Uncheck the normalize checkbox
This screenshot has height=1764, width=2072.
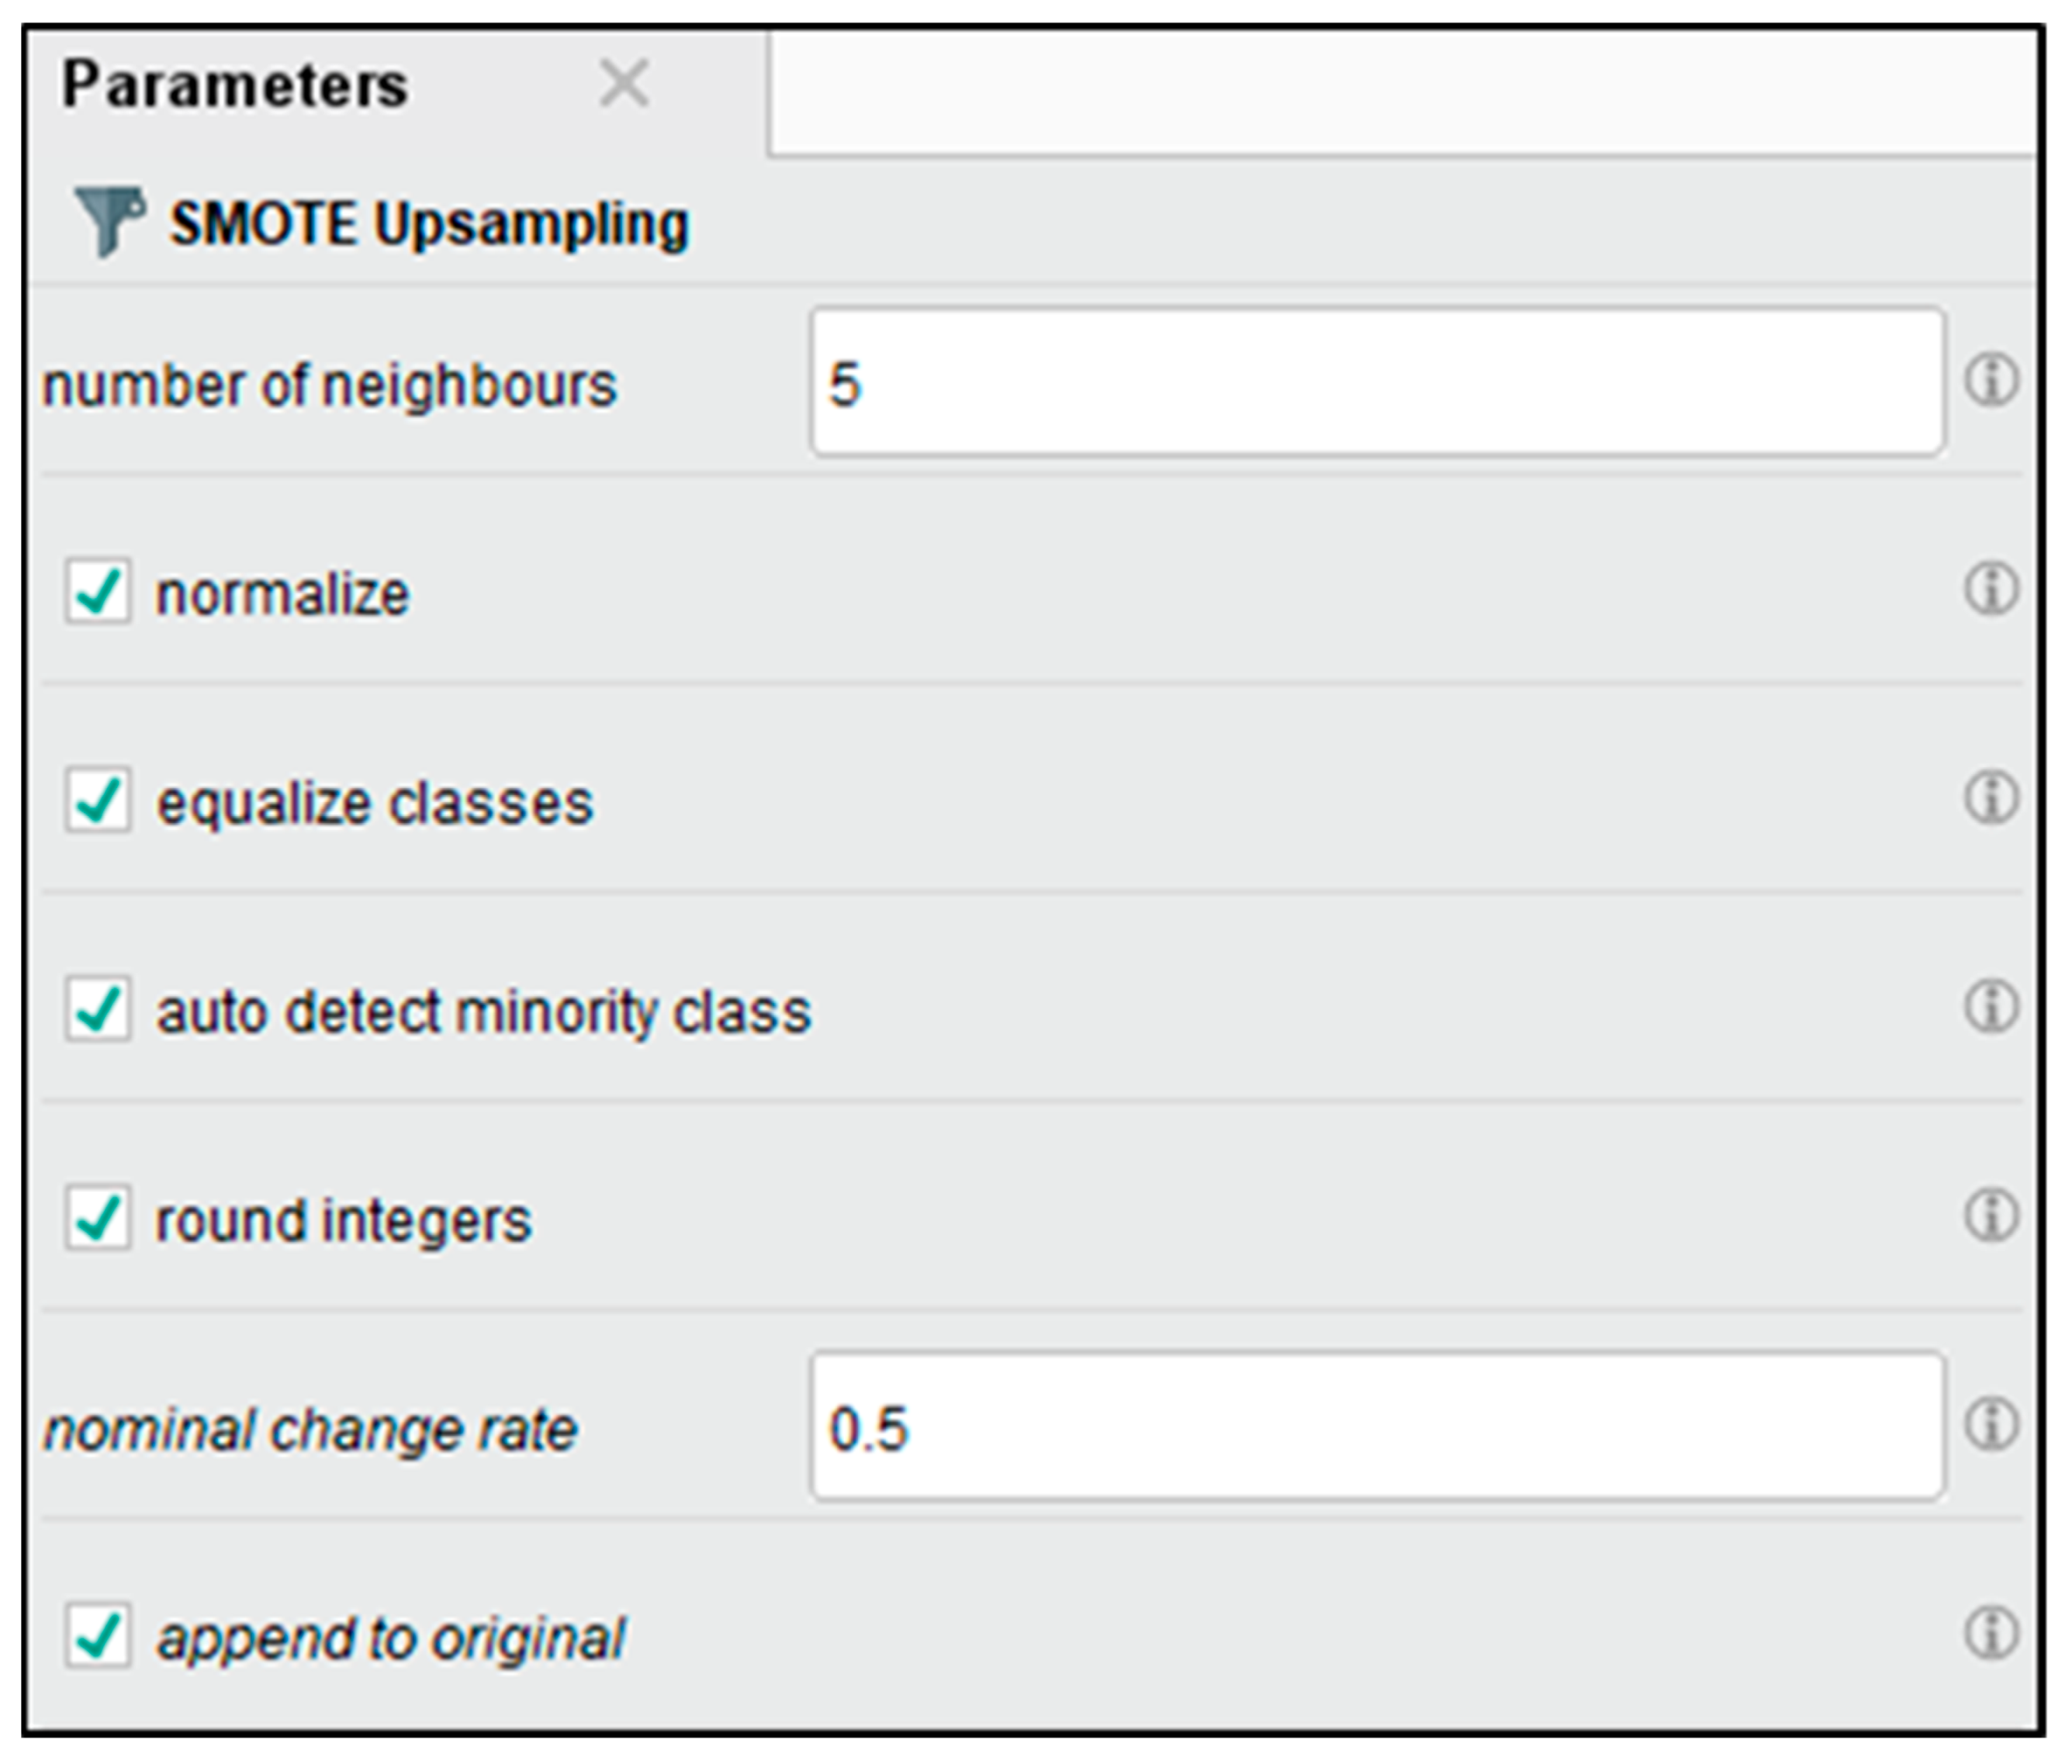[98, 591]
